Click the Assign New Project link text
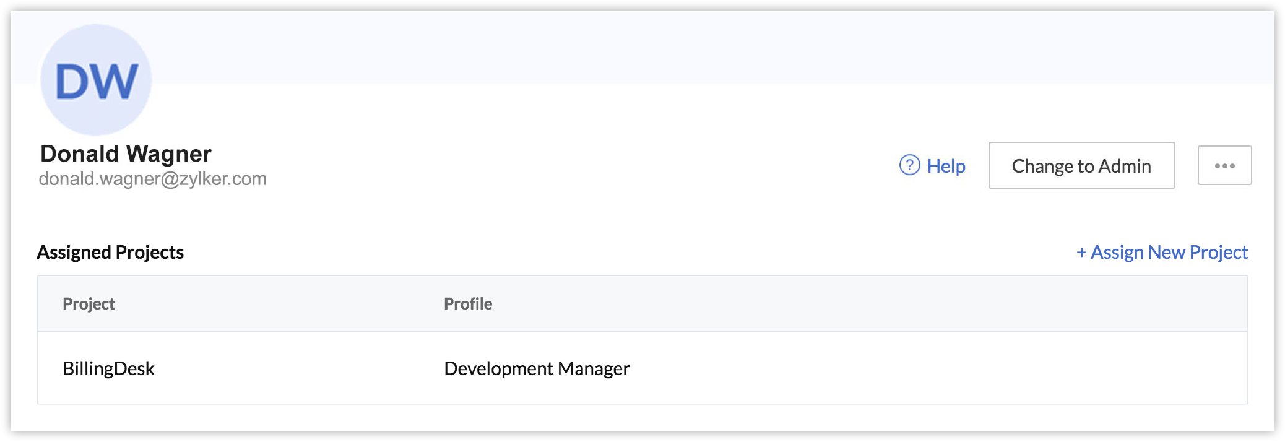 pos(1169,253)
